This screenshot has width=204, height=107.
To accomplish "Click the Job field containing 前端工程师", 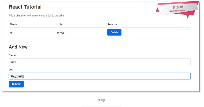I will (99, 76).
